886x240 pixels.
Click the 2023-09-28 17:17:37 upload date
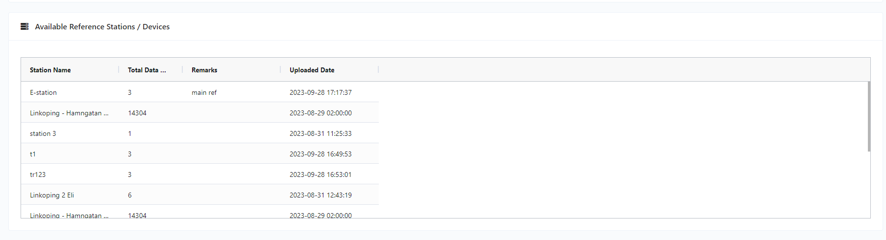click(320, 92)
